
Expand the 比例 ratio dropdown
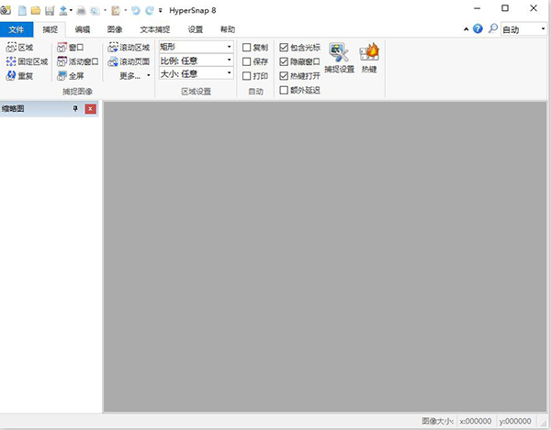196,60
